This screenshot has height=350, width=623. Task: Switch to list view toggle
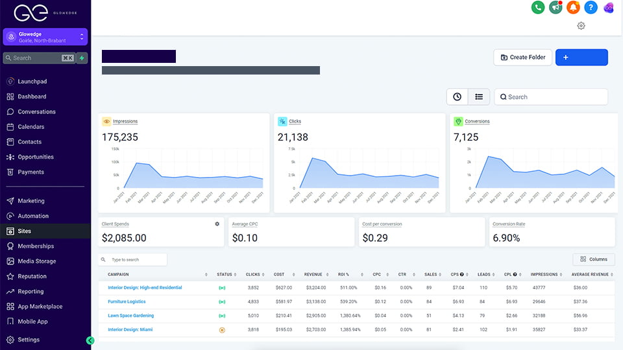pos(479,97)
